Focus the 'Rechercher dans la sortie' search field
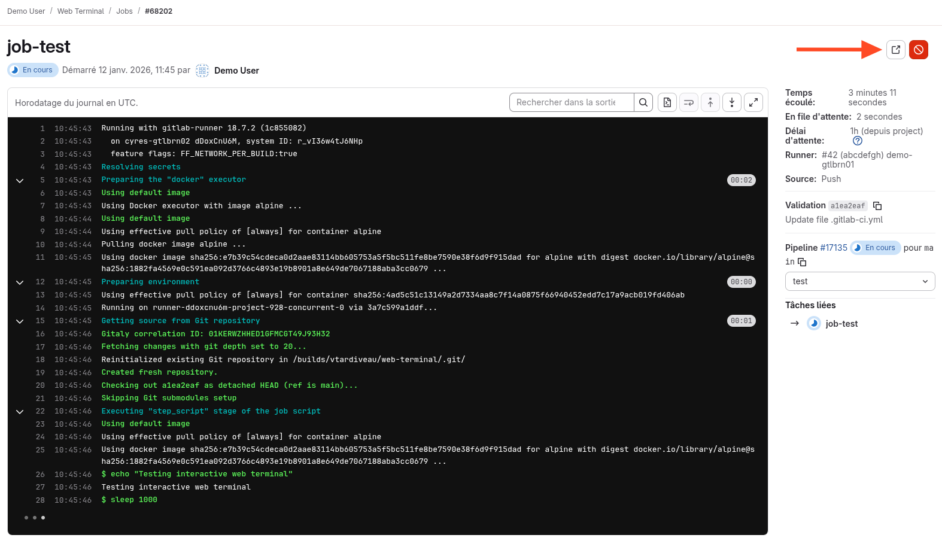Screen dimensions: 942x547 [x=571, y=102]
